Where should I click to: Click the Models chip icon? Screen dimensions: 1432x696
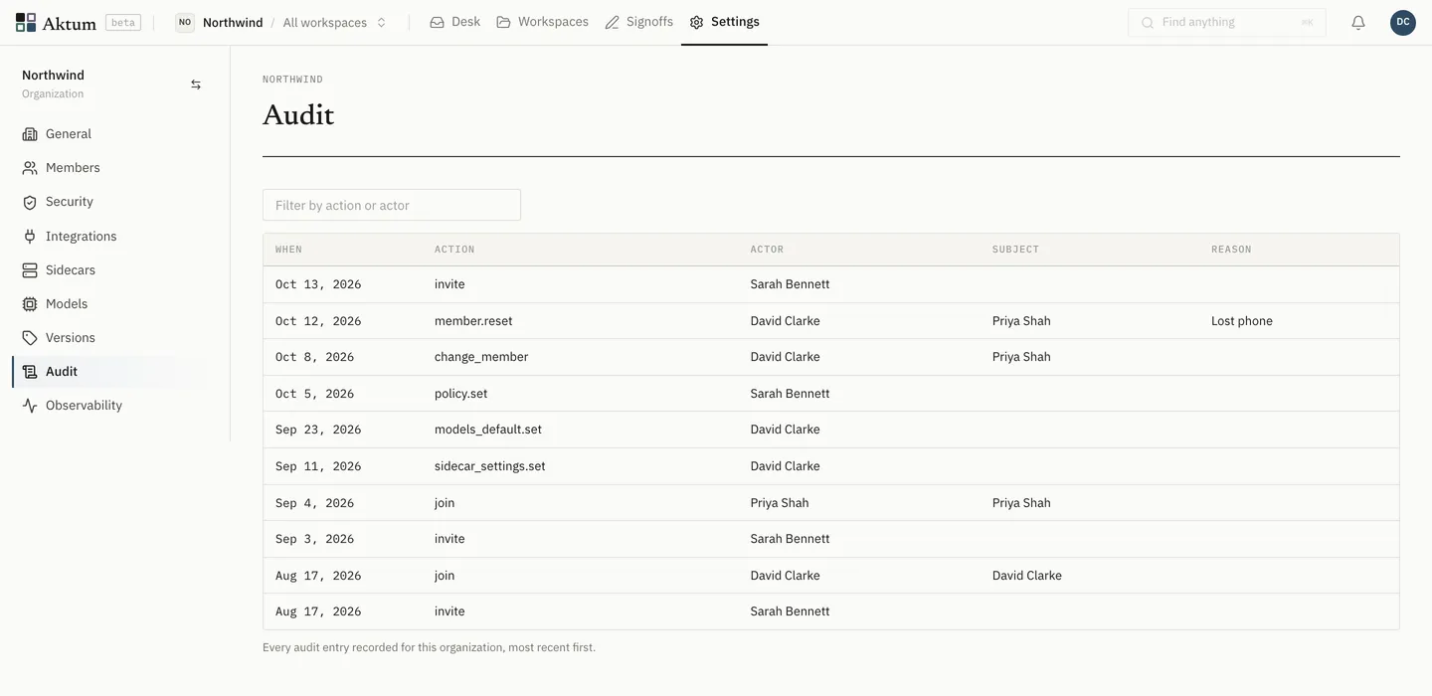pyautogui.click(x=30, y=304)
